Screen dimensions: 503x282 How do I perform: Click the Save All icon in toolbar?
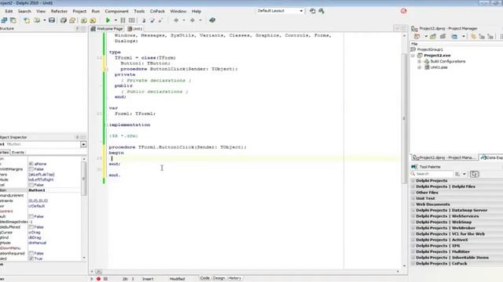(64, 20)
